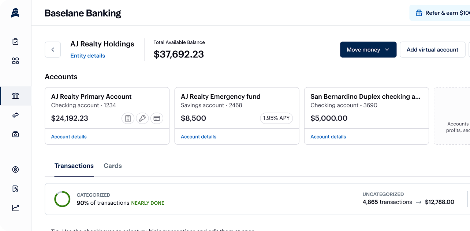Click the $24,192.23 balance
This screenshot has width=470, height=231.
click(x=70, y=118)
